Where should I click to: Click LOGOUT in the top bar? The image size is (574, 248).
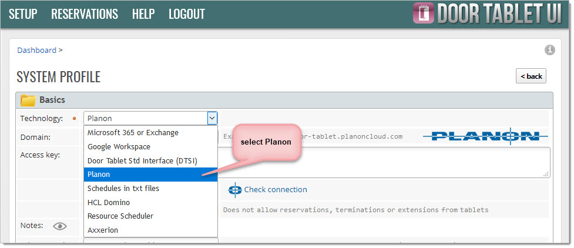point(187,14)
